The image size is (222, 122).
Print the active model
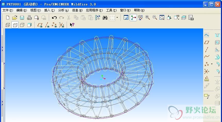[29, 18]
